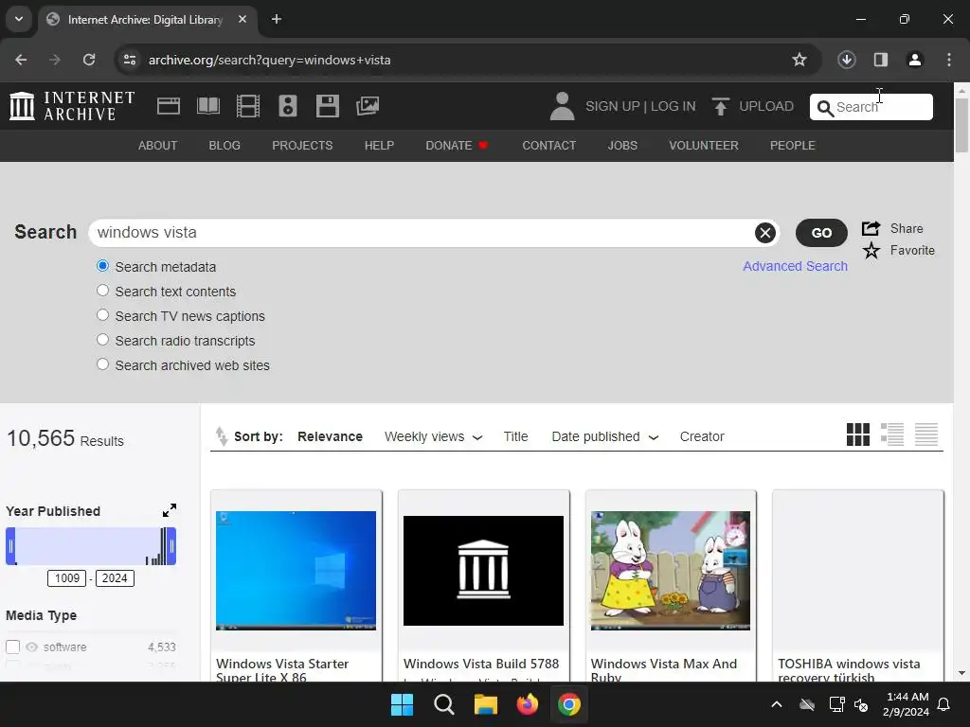Clear the search query with X icon

point(765,233)
